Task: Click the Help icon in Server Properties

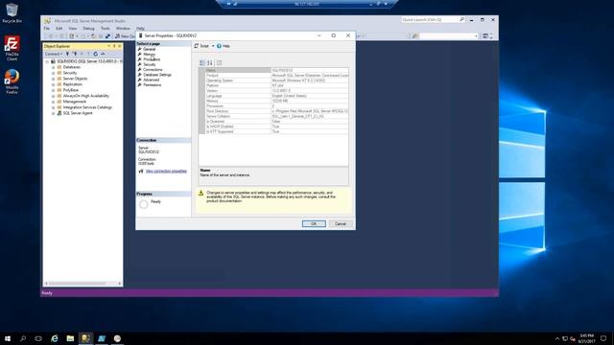Action: coord(219,46)
